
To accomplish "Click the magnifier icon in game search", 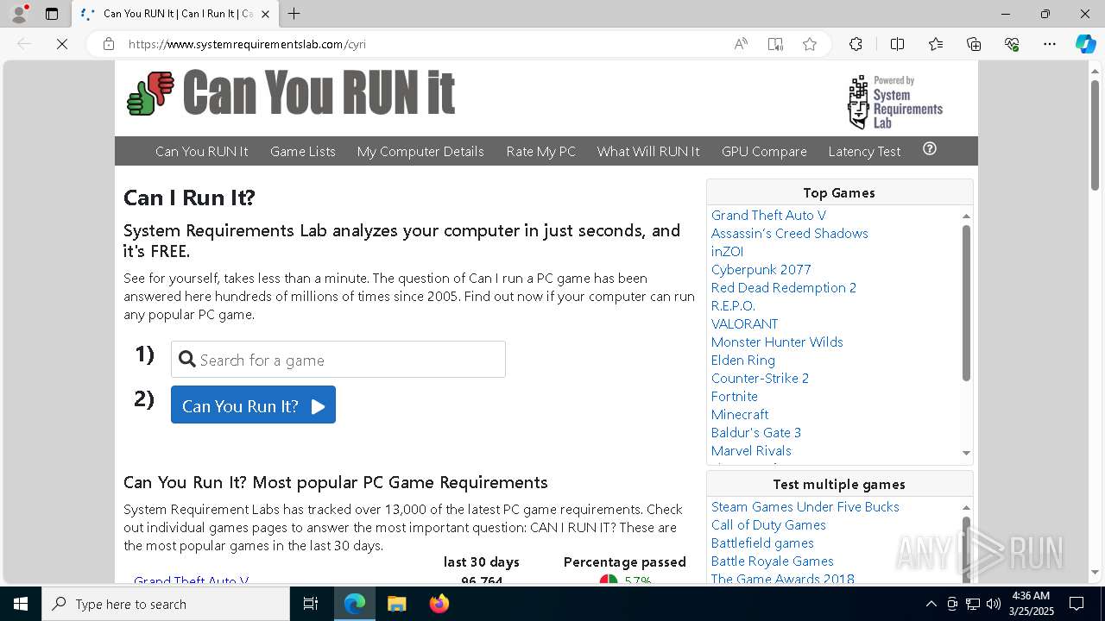I will pyautogui.click(x=187, y=360).
